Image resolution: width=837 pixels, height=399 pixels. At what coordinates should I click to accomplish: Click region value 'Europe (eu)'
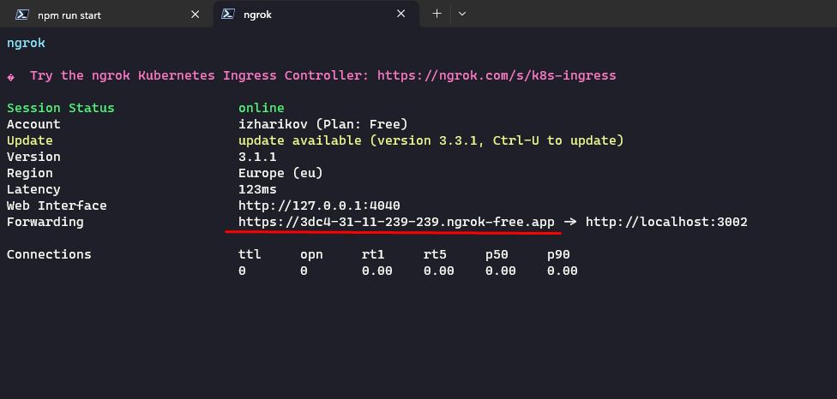click(280, 174)
